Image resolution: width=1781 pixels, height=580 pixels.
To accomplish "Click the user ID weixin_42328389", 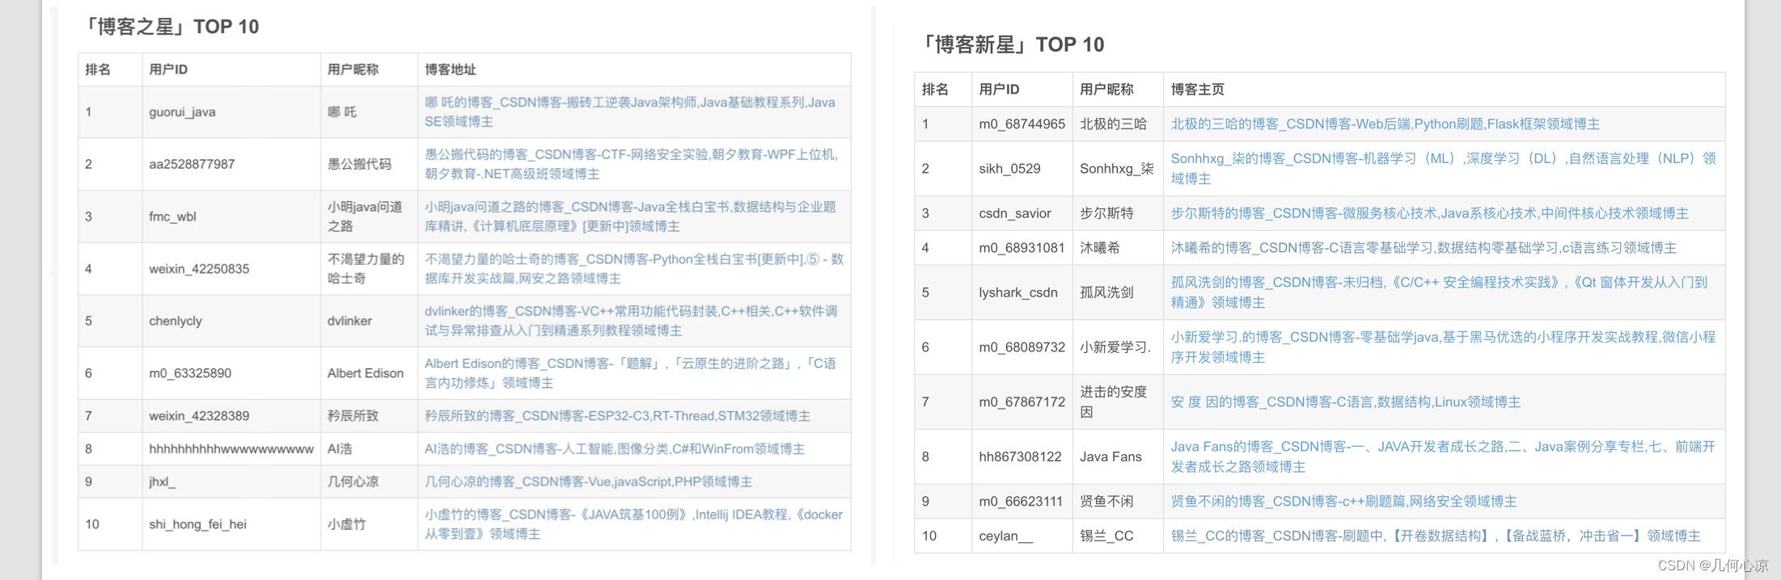I will tap(199, 416).
